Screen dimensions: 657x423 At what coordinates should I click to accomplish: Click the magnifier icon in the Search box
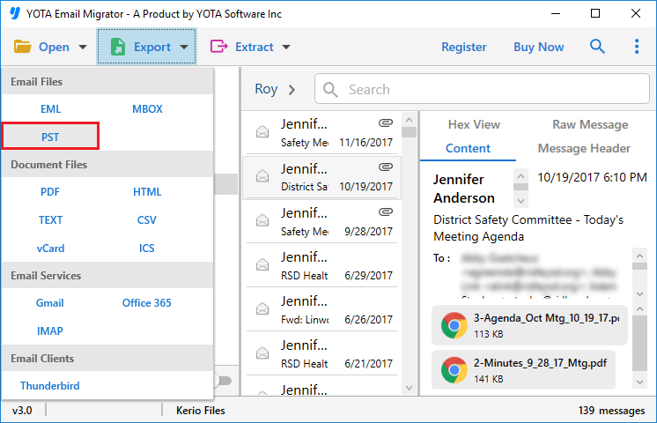pos(330,89)
